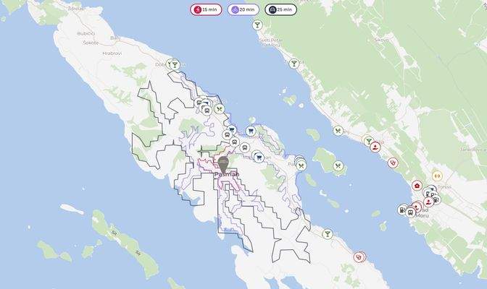Toggle the 20 min cycling isochrone
Viewport: 487px width, 289px height.
tap(243, 9)
